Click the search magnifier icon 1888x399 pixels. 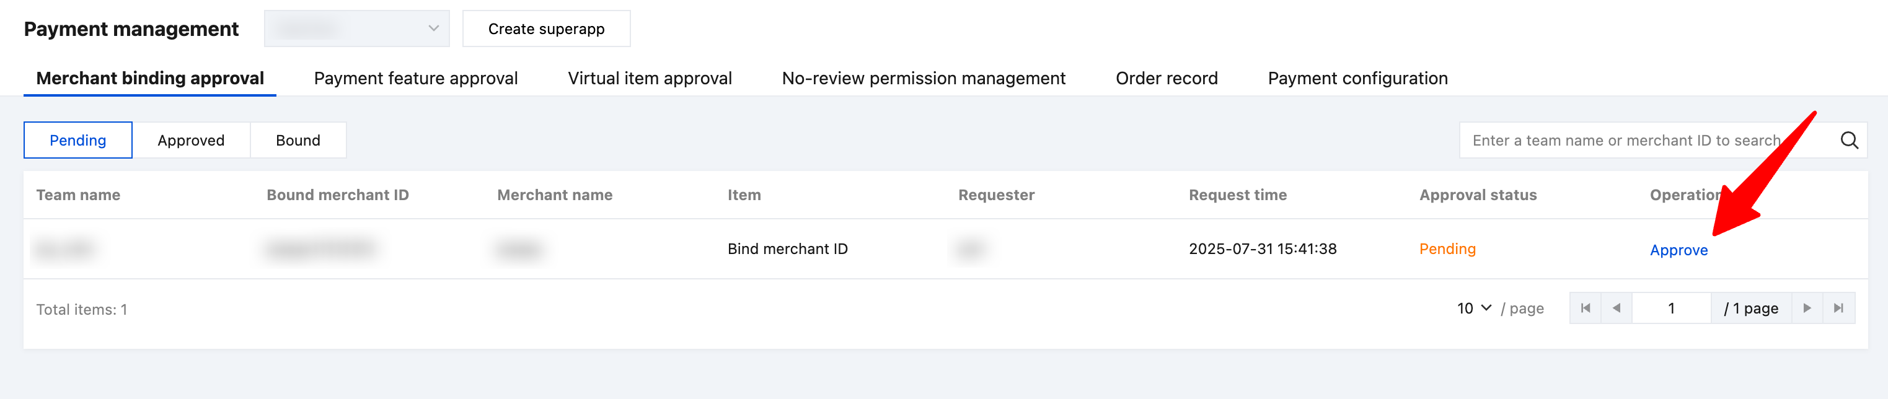[x=1848, y=141]
